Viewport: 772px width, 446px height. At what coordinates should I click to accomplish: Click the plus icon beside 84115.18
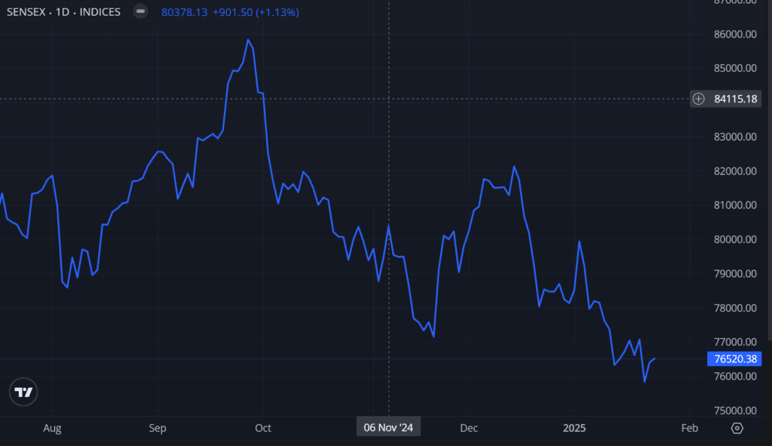pos(698,99)
